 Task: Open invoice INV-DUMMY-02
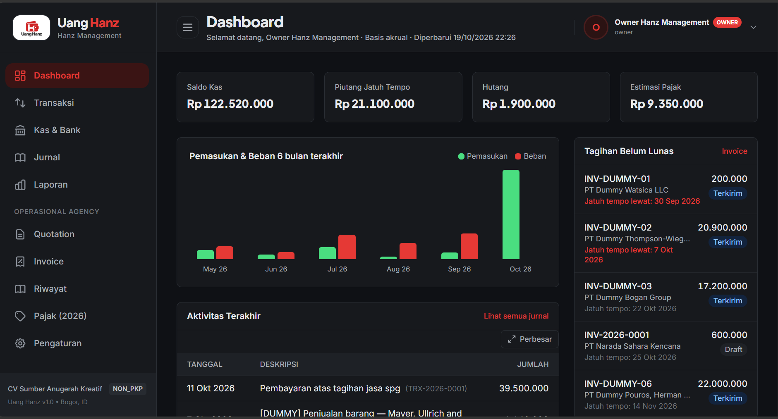(666, 243)
